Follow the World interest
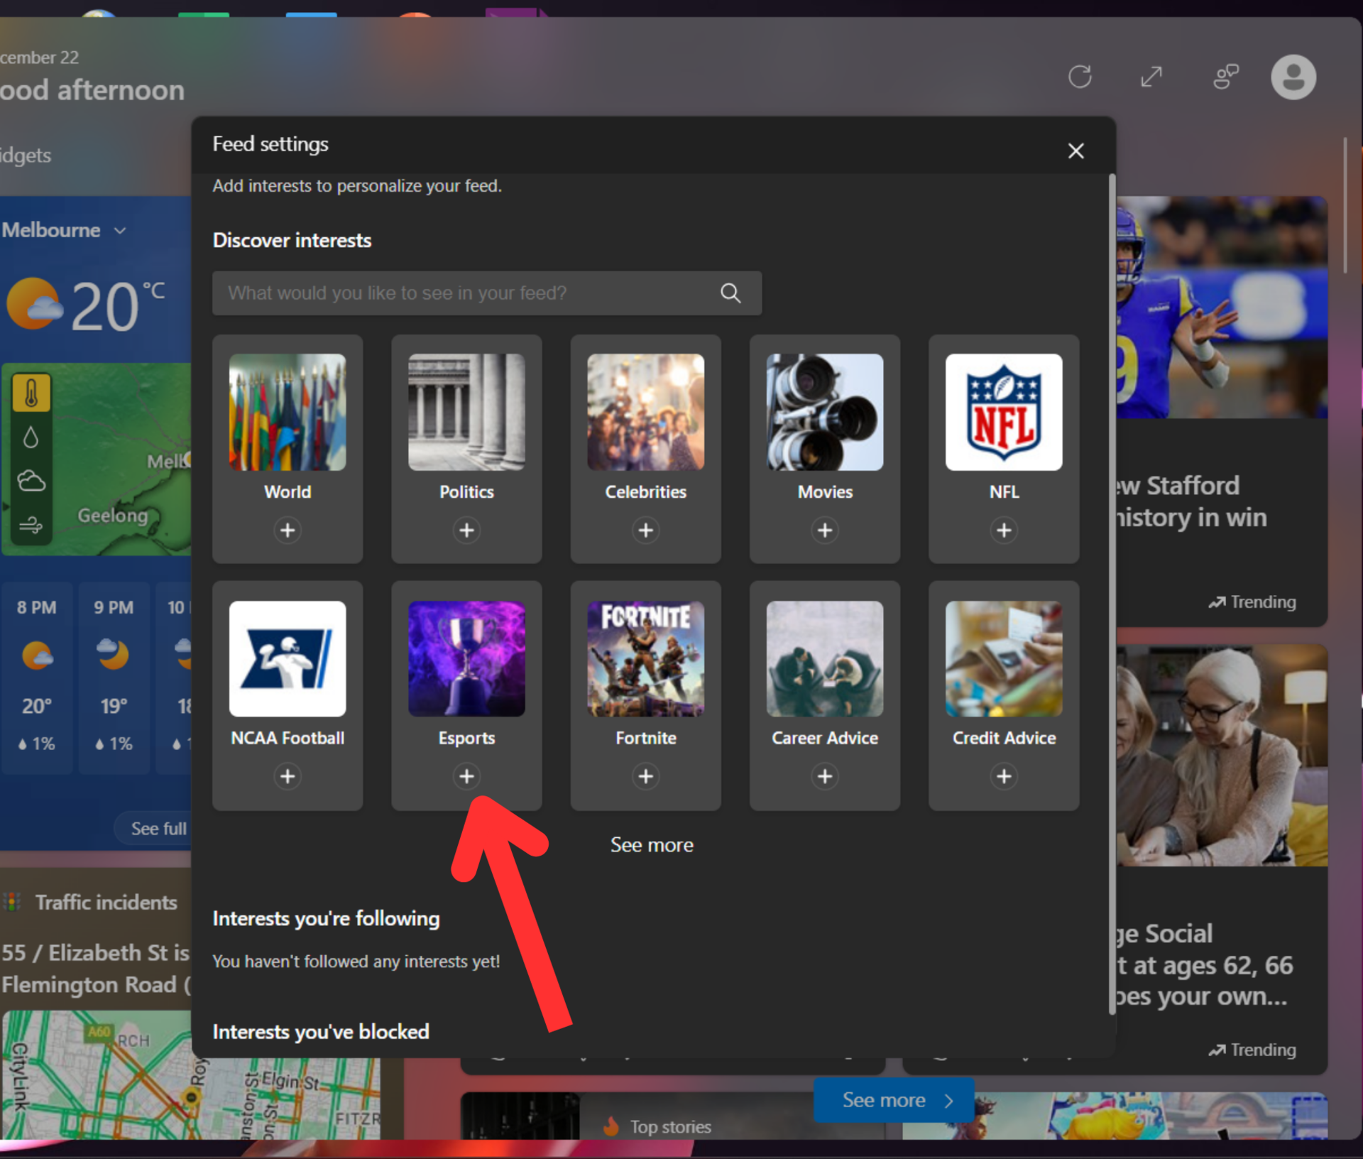The height and width of the screenshot is (1159, 1363). click(x=288, y=530)
